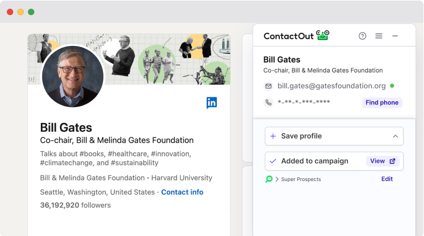
Task: Expand the Save profile dropdown chevron
Action: [395, 136]
